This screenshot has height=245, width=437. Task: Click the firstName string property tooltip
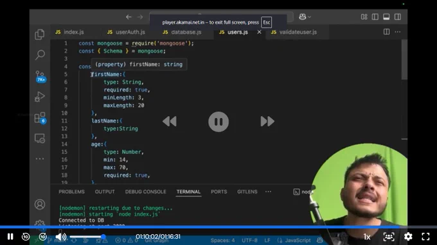[x=139, y=65]
